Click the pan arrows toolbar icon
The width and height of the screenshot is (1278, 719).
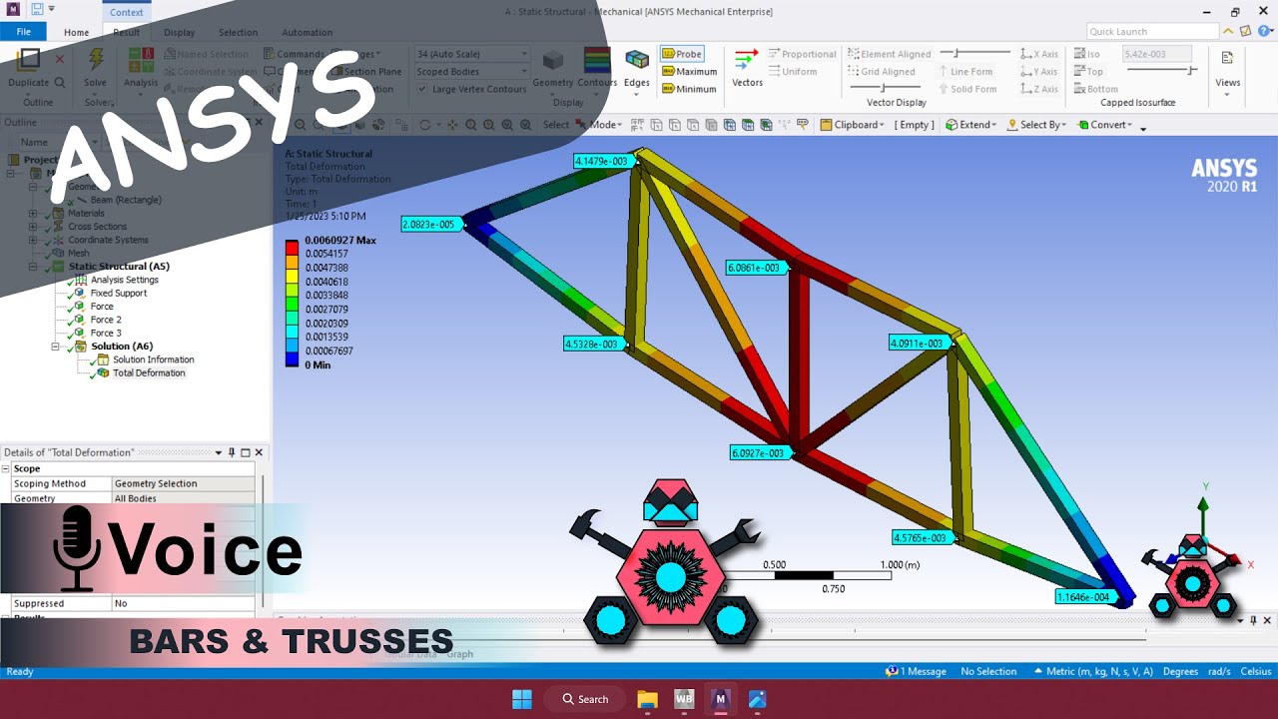click(x=452, y=125)
